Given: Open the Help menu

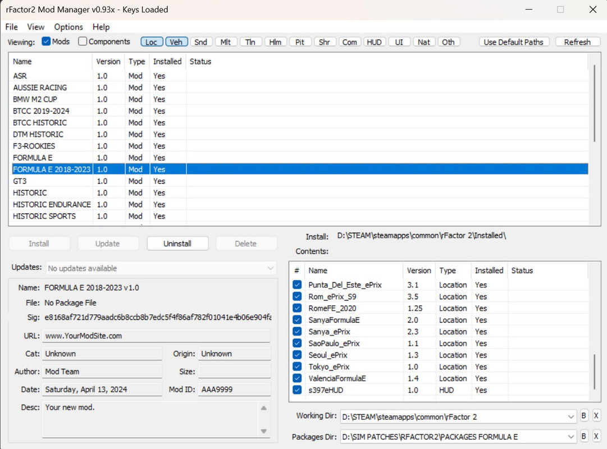Looking at the screenshot, I should coord(101,27).
